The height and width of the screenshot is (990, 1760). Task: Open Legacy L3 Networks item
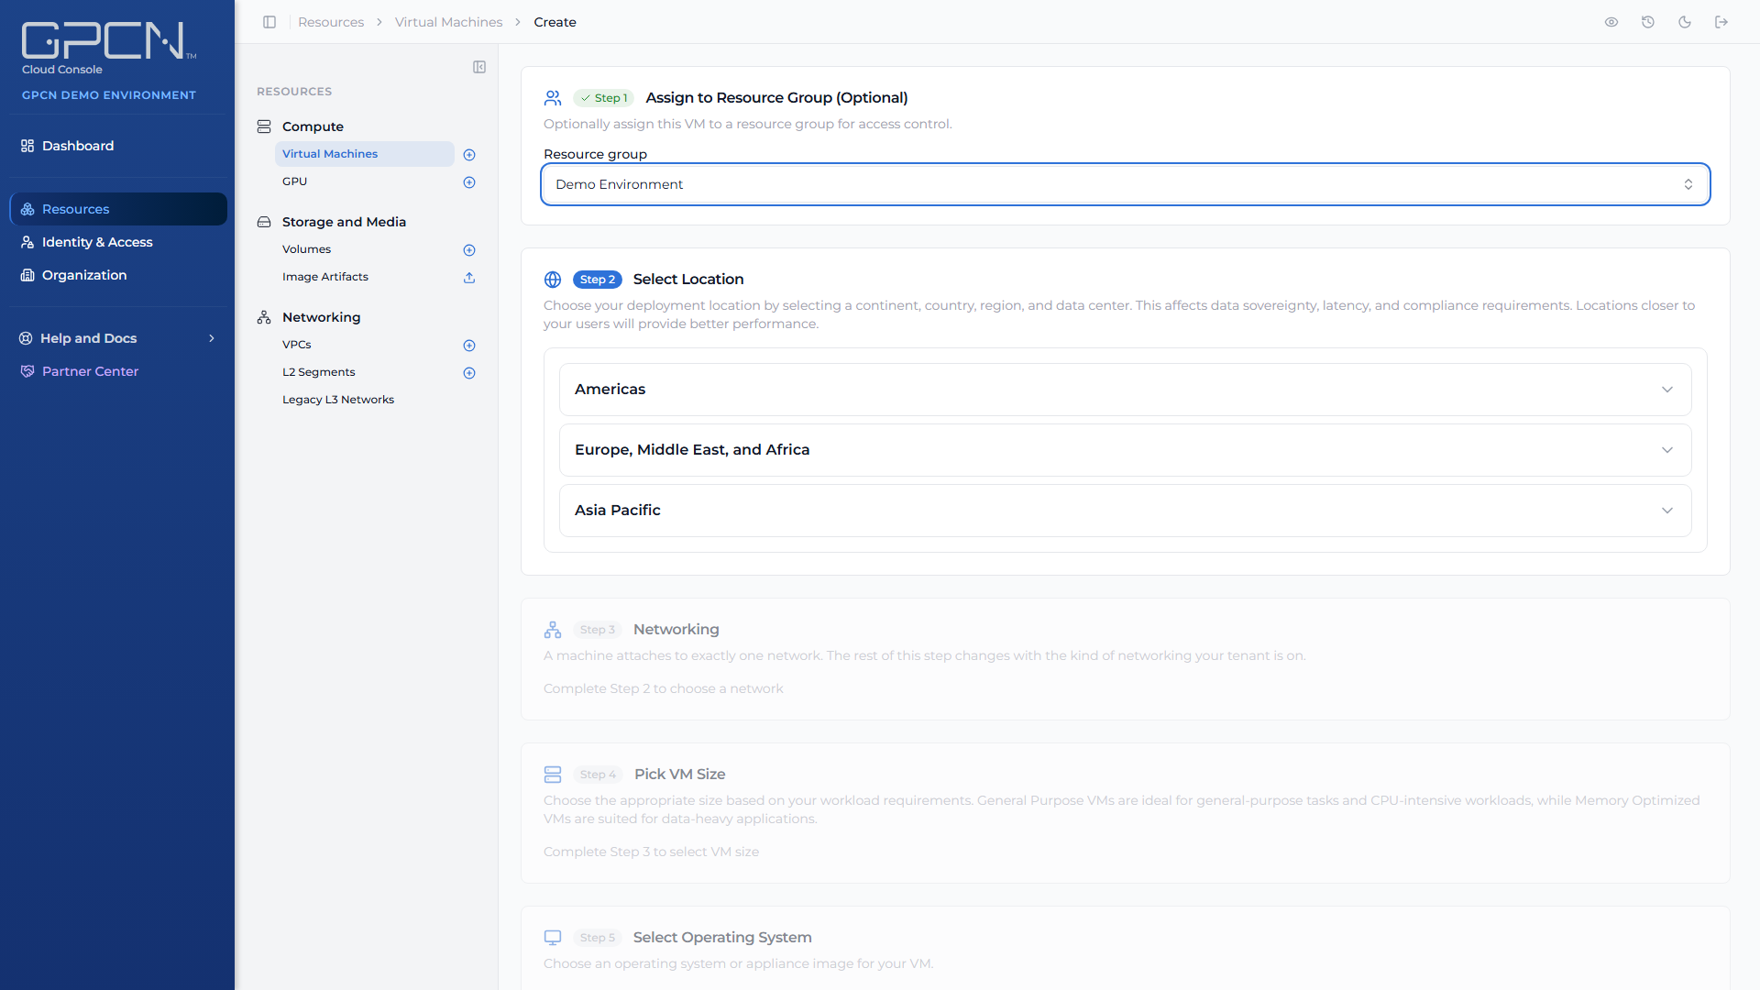click(364, 400)
